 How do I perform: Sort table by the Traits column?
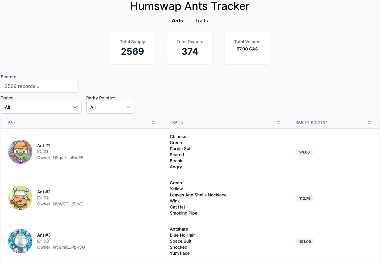(x=278, y=122)
